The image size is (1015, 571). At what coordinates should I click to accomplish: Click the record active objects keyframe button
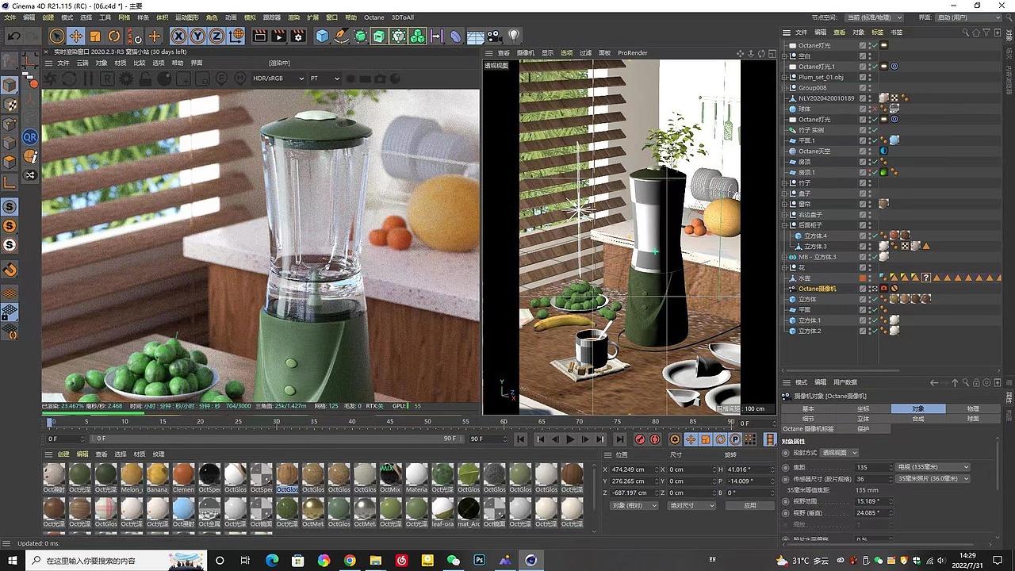[x=640, y=439]
